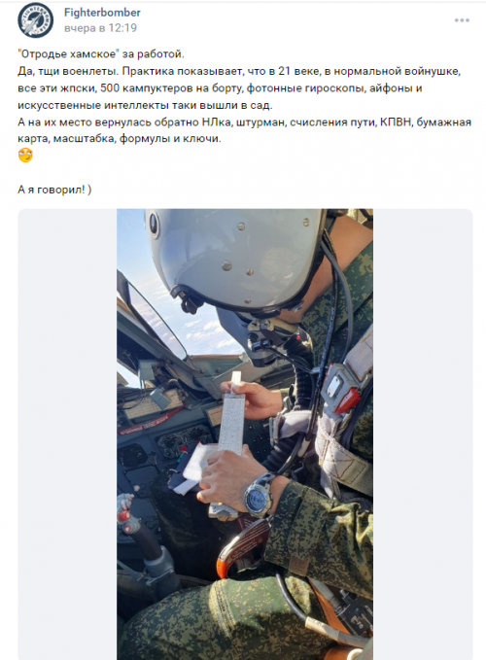
Task: Open the three-dots post options menu
Action: pos(462,20)
